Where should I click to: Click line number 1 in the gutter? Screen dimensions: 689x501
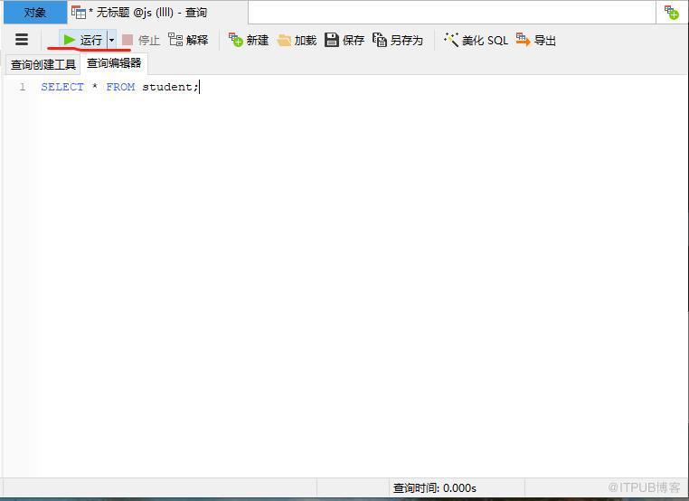point(23,87)
